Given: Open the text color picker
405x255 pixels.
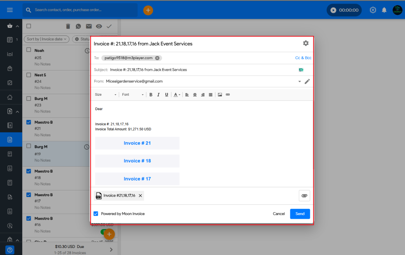Looking at the screenshot, I should (x=177, y=95).
